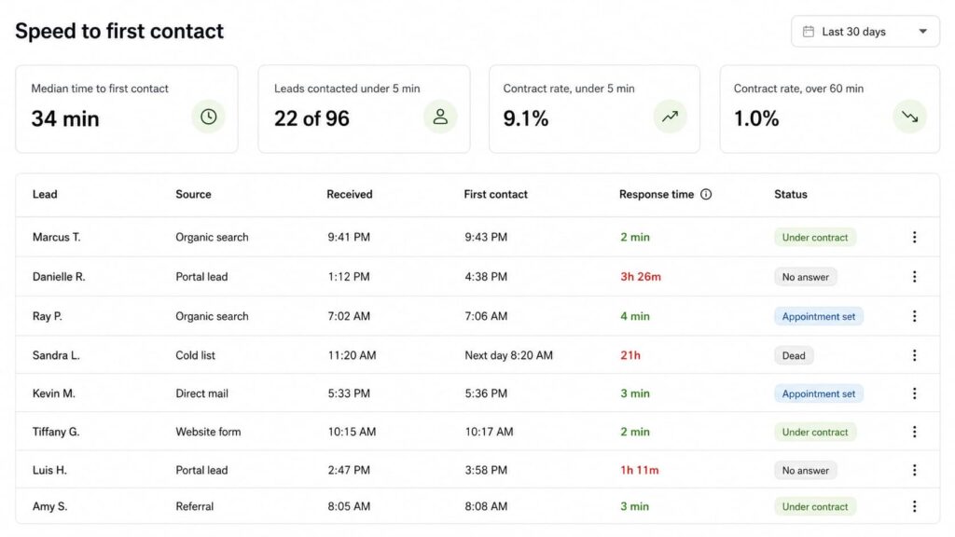Click the 9.1% contract rate value

(x=526, y=118)
